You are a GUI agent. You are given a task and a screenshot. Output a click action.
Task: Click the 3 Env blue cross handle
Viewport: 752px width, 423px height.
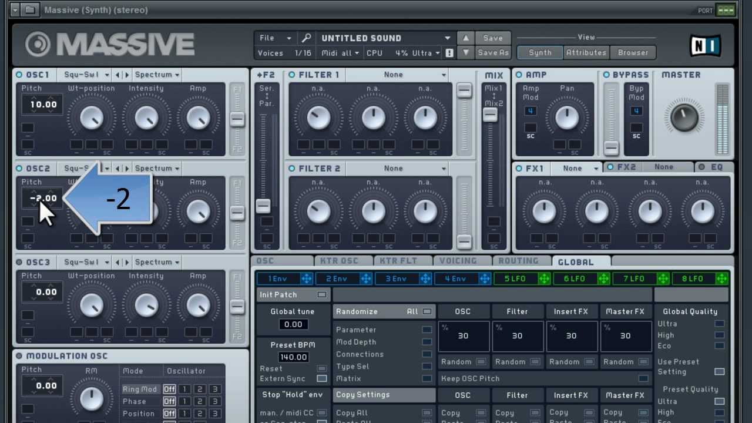pos(426,278)
